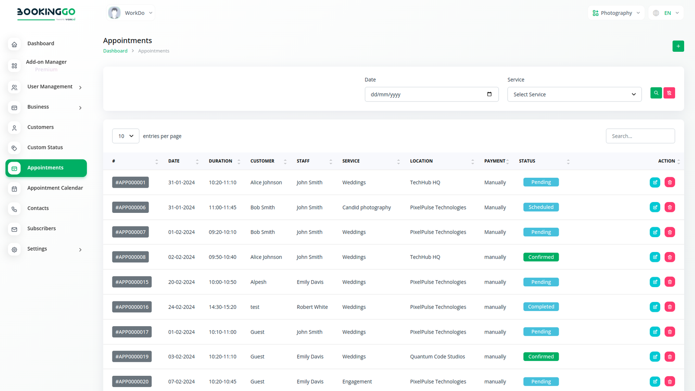Click the green search filter icon button
695x391 pixels.
[x=656, y=93]
